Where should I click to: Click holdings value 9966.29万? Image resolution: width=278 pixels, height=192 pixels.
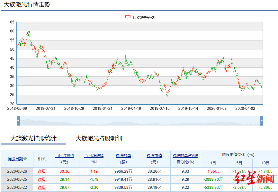point(123,171)
